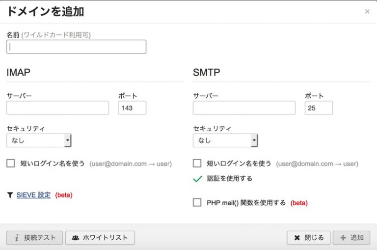Viewport: 377px width, 250px height.
Task: Open the IMAP セキュリティ dropdown
Action: (x=39, y=140)
